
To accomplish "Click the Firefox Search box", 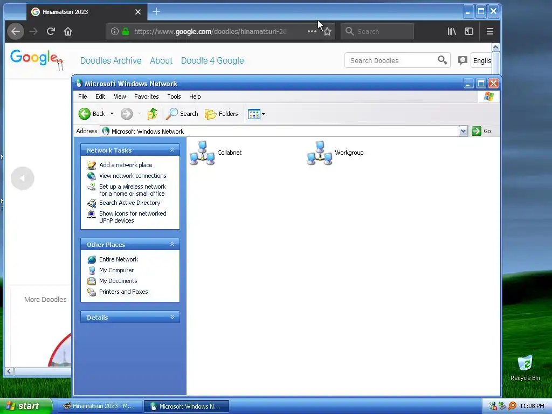I will pos(377,31).
